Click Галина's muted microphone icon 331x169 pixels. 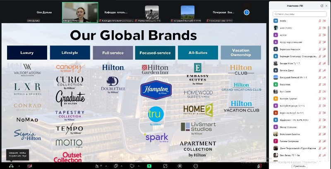point(319,141)
